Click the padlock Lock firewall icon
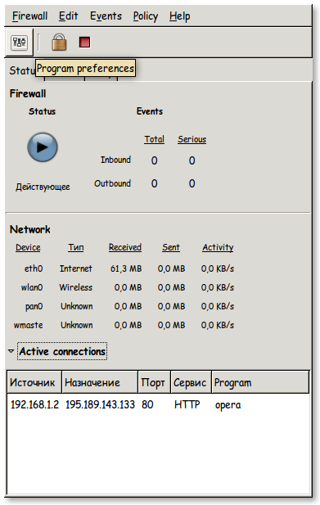 pyautogui.click(x=59, y=43)
